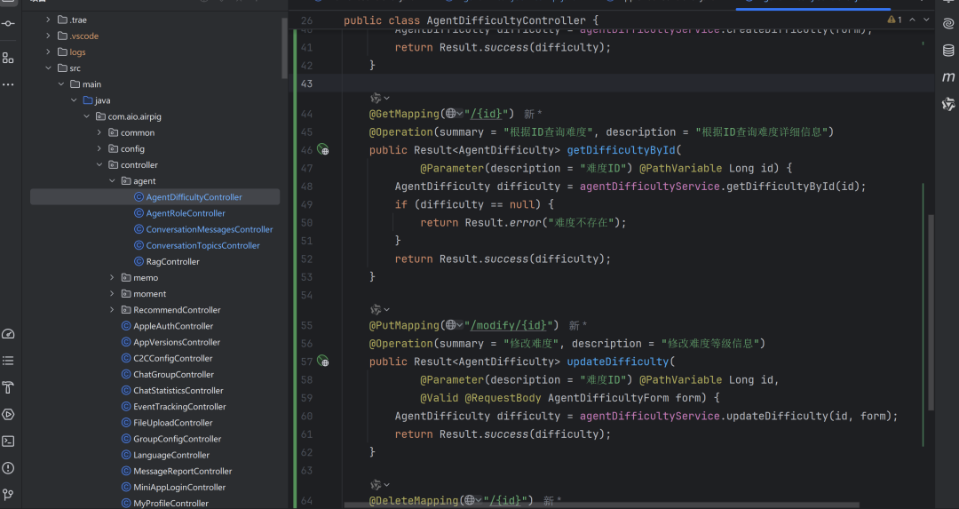Image resolution: width=959 pixels, height=509 pixels.
Task: Click the editor vertical scrollbar
Action: (931, 311)
